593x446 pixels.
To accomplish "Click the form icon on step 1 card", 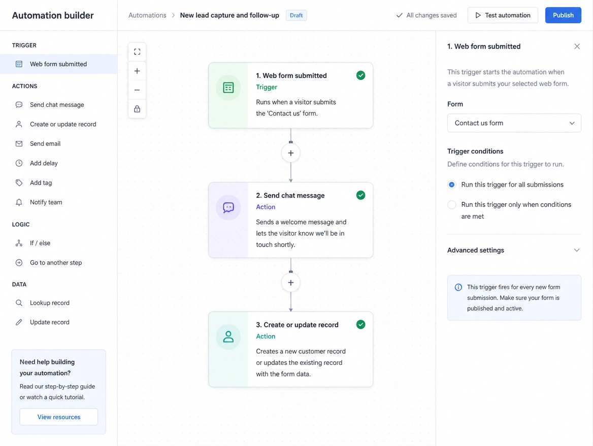I will point(228,88).
